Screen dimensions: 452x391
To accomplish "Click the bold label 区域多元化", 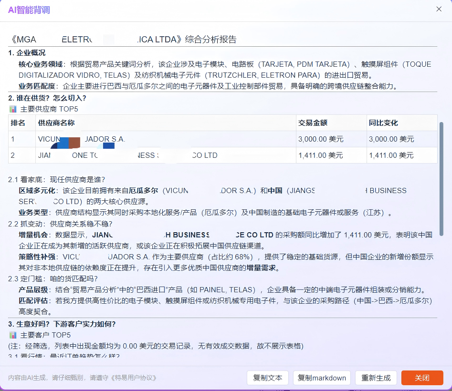I will pos(37,191).
